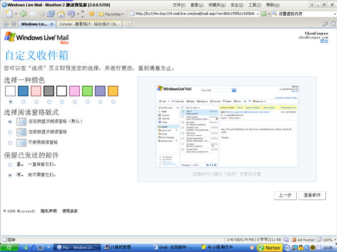Go to home page icon
This screenshot has width=337, height=252.
point(61,14)
